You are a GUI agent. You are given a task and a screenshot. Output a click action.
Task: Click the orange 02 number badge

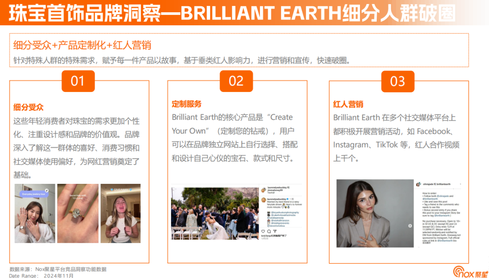(236, 81)
